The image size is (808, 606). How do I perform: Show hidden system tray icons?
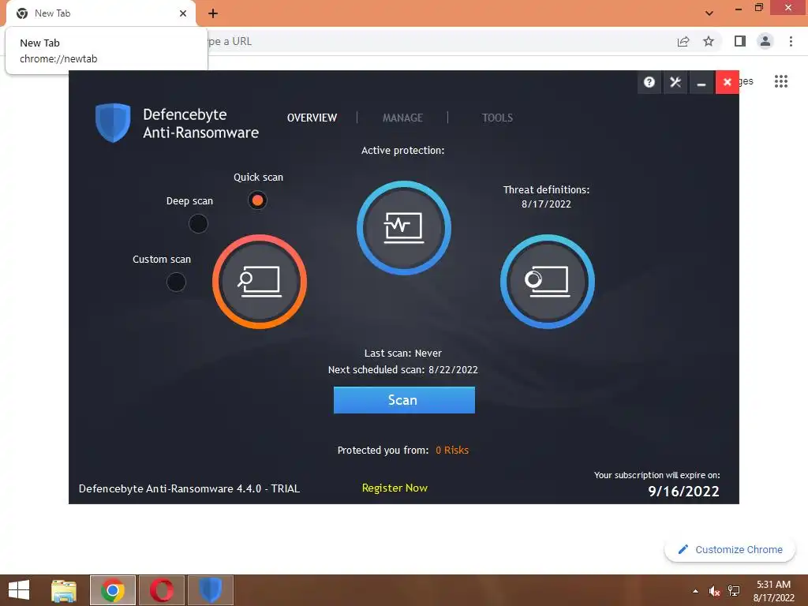pyautogui.click(x=696, y=591)
